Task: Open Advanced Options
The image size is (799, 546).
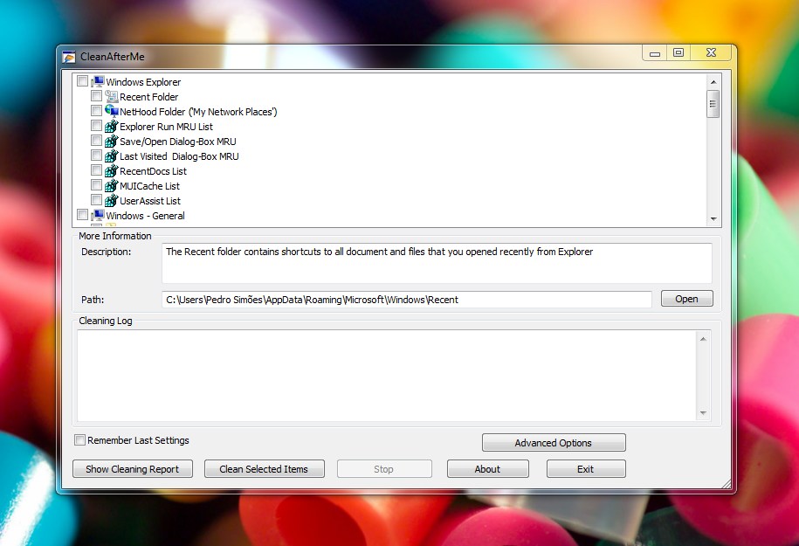Action: pyautogui.click(x=554, y=443)
